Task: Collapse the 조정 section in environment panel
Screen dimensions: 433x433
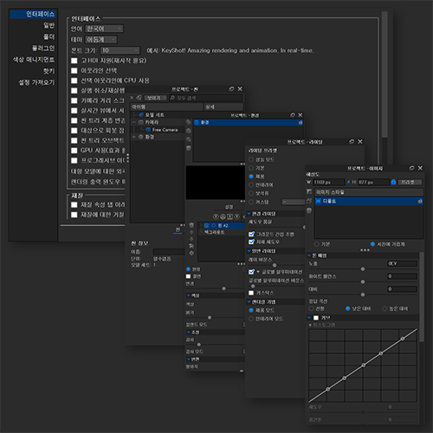Action: [x=189, y=333]
